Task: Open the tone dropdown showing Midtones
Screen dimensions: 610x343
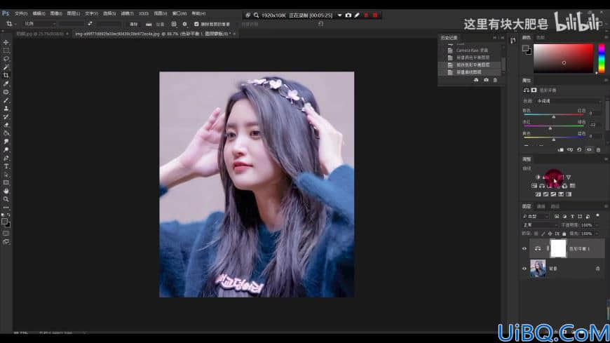Action: 569,101
